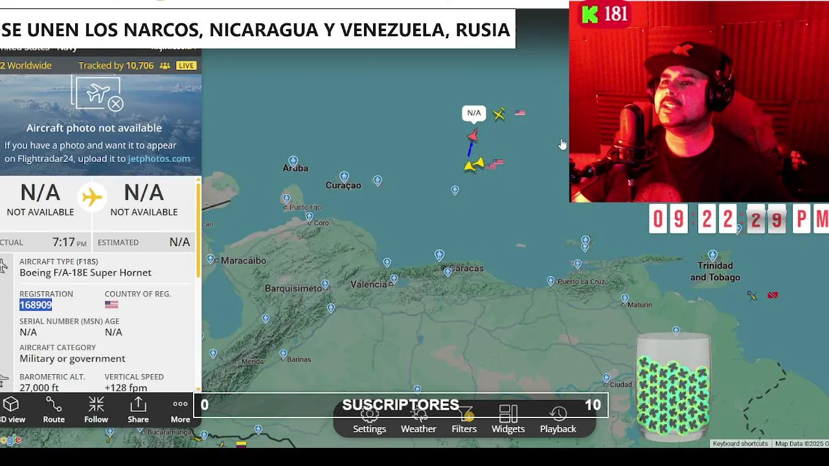The height and width of the screenshot is (466, 829).
Task: Open the More options menu
Action: click(x=180, y=410)
